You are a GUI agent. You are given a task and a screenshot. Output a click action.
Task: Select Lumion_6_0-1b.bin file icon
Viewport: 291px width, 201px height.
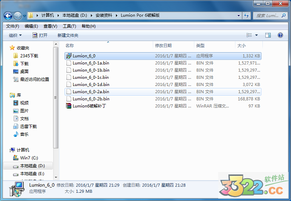(x=69, y=70)
